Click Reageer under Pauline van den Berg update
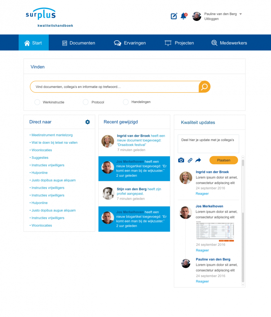The height and width of the screenshot is (317, 271). click(202, 281)
